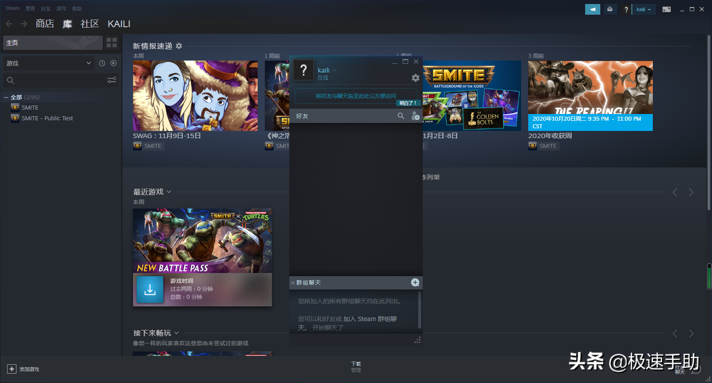Image resolution: width=712 pixels, height=383 pixels.
Task: Open the 接下来畅玩 shelf dropdown
Action: (176, 333)
